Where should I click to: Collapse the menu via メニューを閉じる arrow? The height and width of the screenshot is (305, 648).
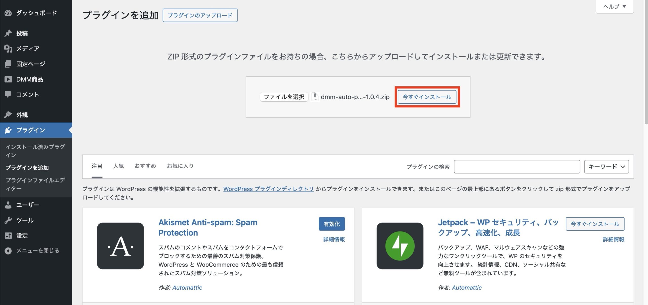coord(8,251)
